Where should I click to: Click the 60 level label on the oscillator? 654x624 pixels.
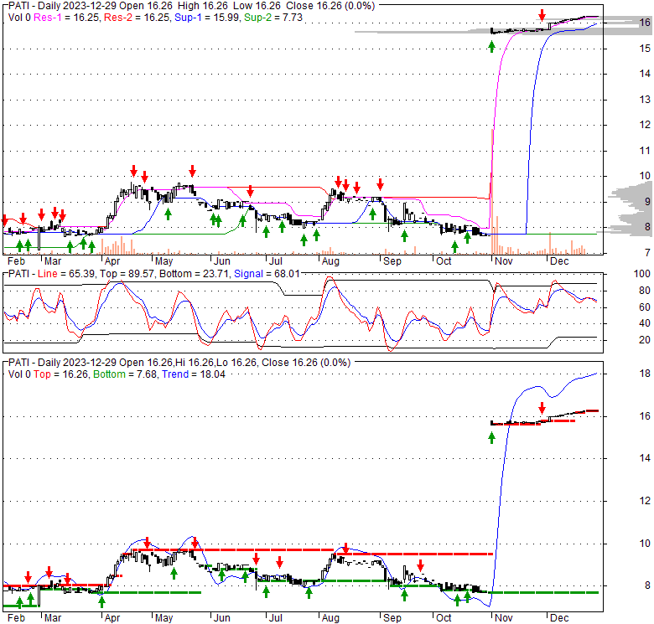point(645,307)
